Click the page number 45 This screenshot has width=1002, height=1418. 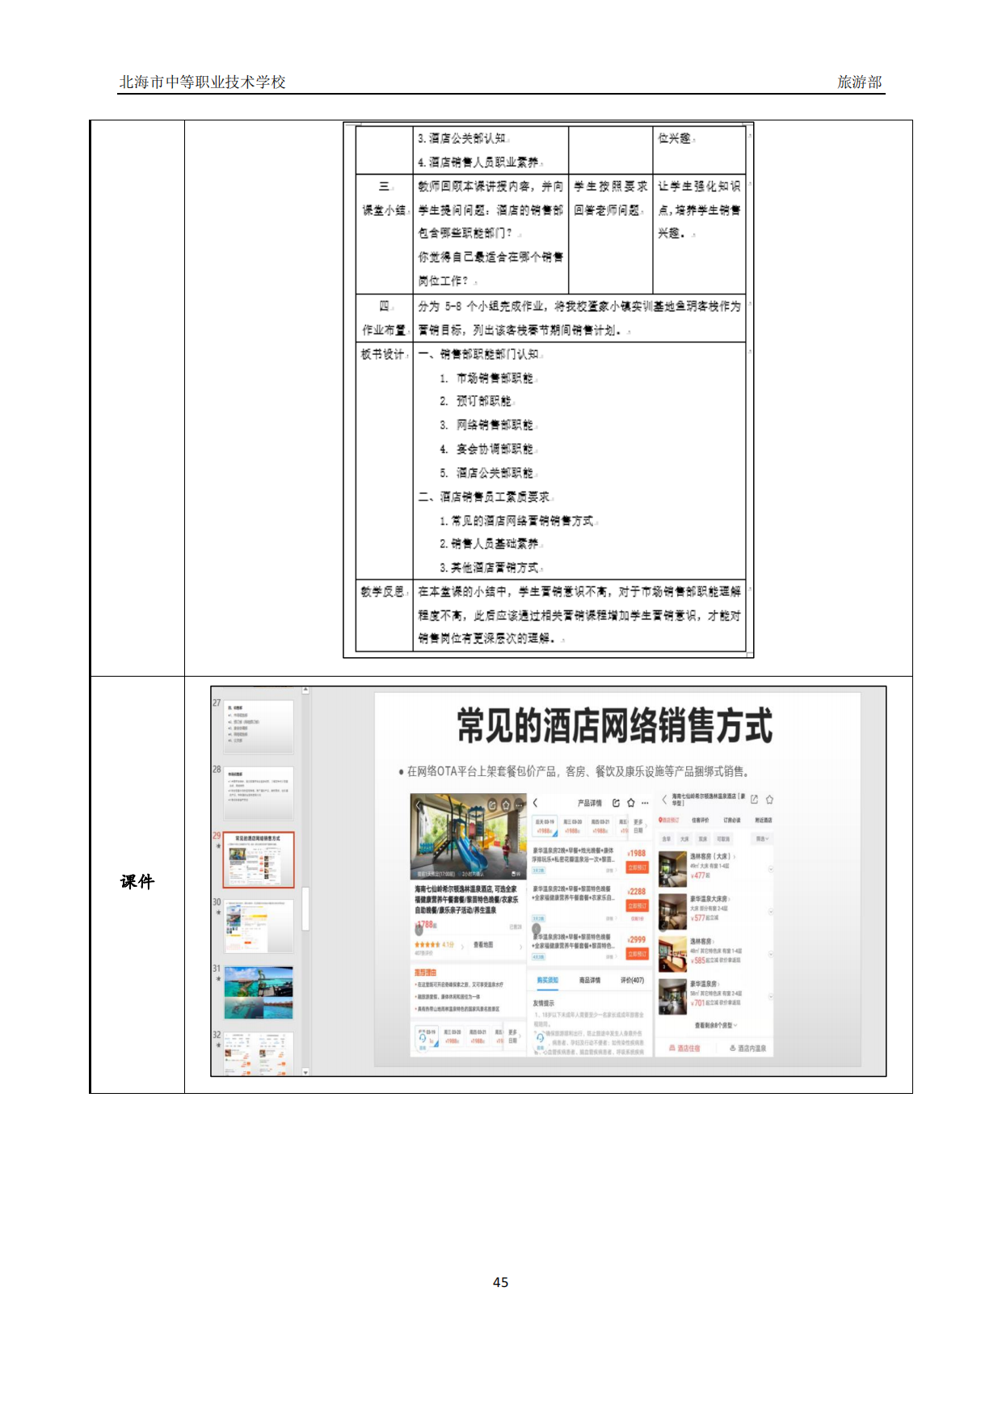coord(501,1282)
